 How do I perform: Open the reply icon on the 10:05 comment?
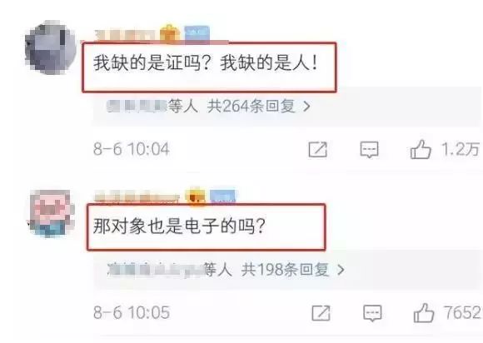click(x=372, y=313)
